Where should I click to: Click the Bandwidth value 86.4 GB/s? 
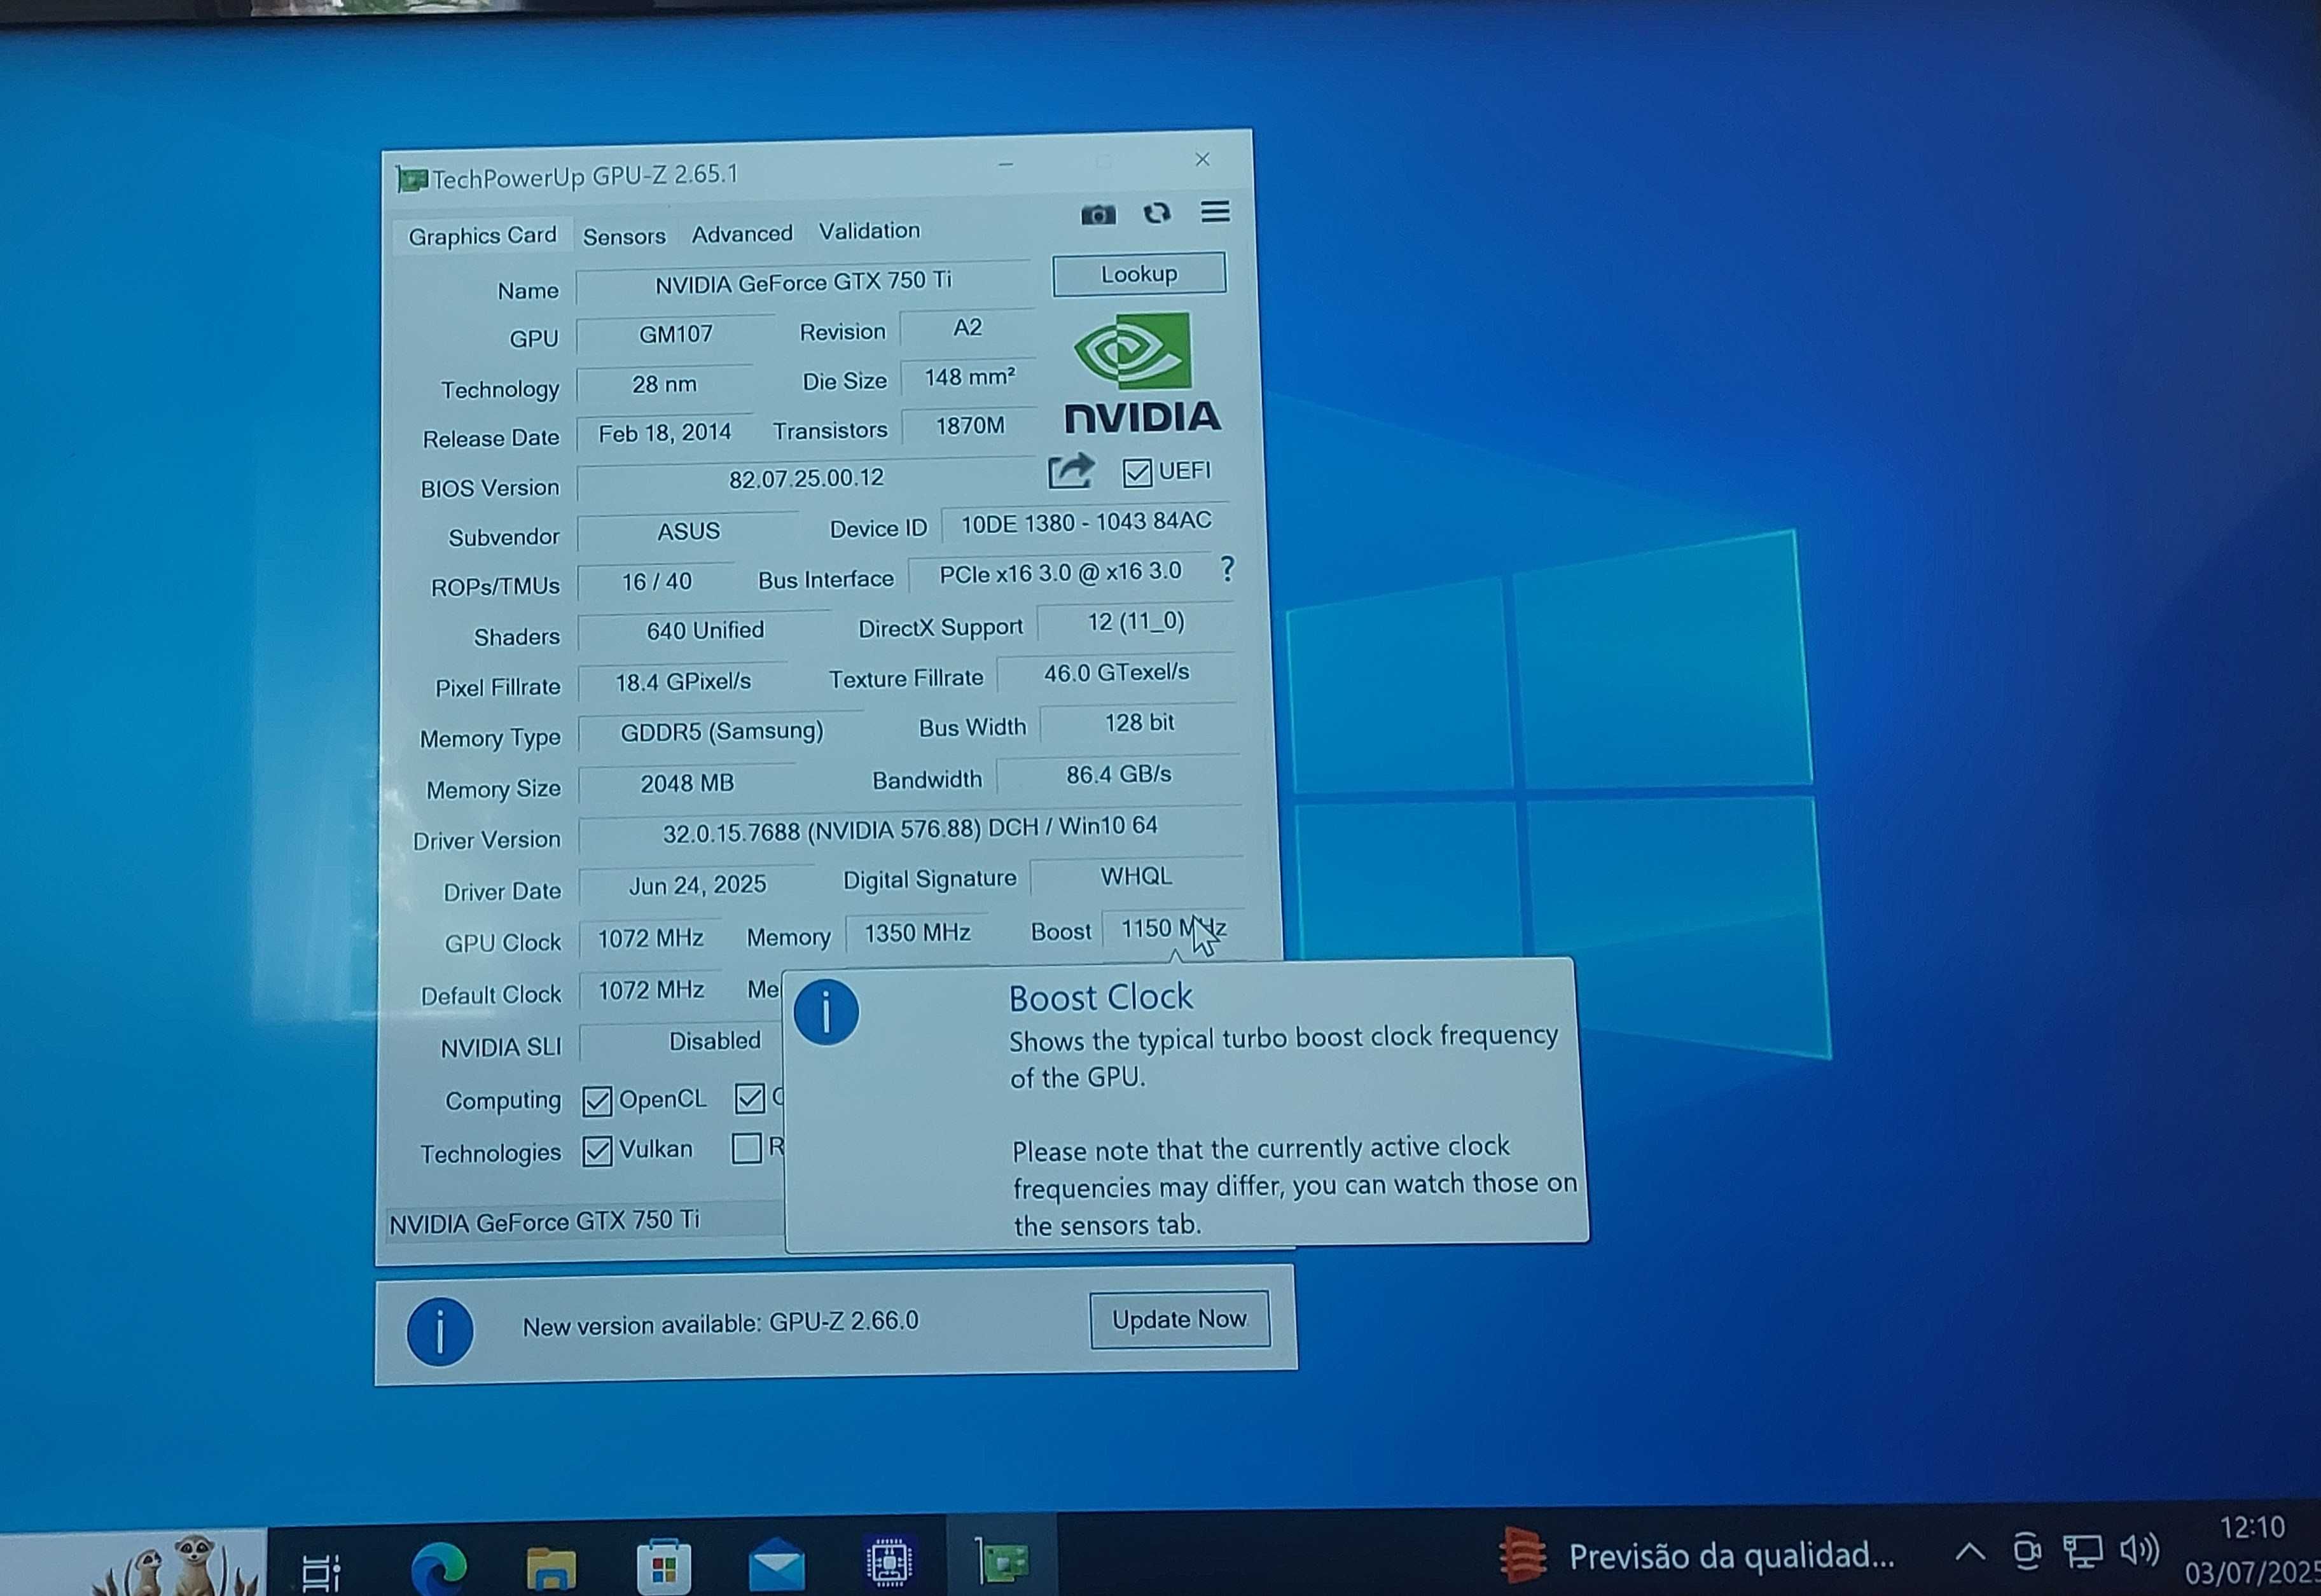(1118, 775)
